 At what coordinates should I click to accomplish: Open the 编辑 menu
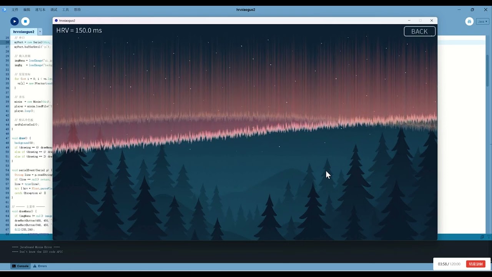(x=27, y=10)
